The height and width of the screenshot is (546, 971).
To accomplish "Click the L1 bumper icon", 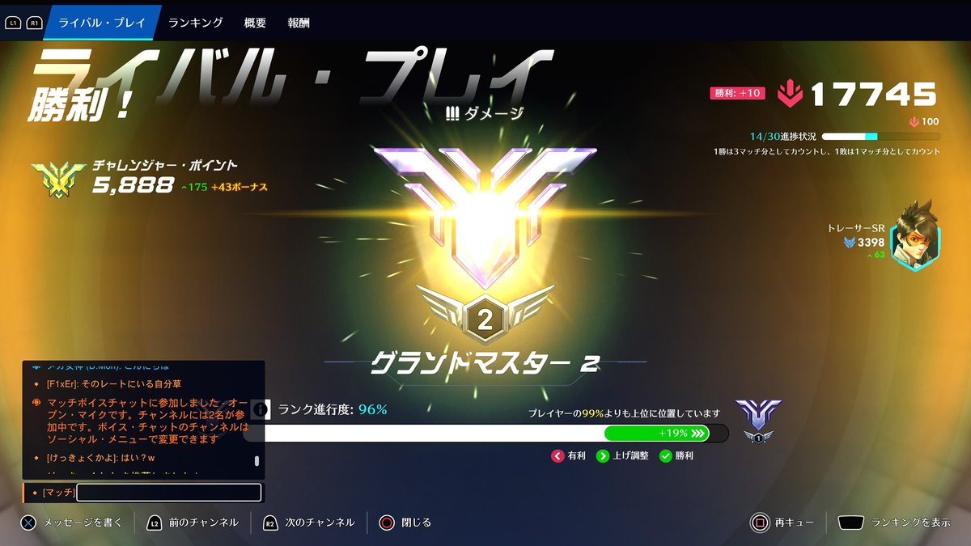I will (13, 23).
